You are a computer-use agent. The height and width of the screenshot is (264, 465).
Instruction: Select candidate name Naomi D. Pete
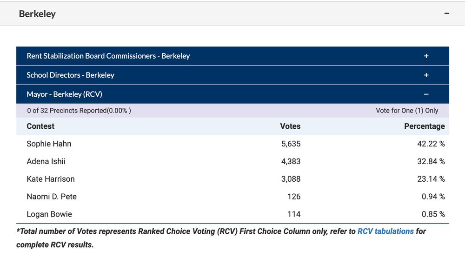pyautogui.click(x=52, y=197)
